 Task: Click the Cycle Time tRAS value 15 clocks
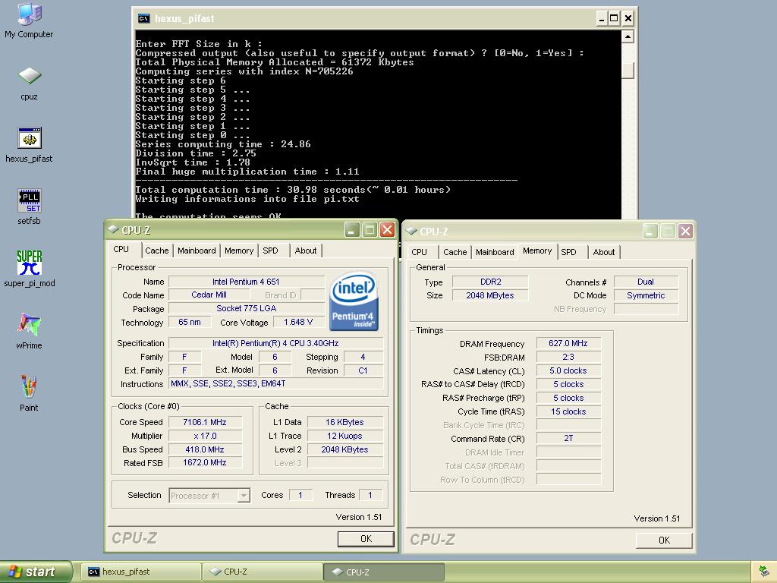click(x=568, y=411)
